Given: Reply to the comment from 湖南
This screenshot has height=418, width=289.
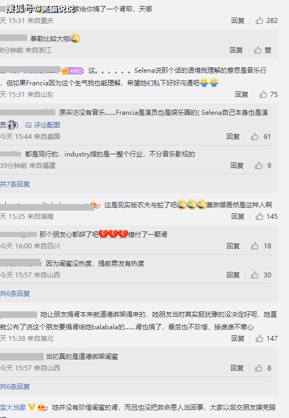Looking at the screenshot, I should [x=238, y=216].
